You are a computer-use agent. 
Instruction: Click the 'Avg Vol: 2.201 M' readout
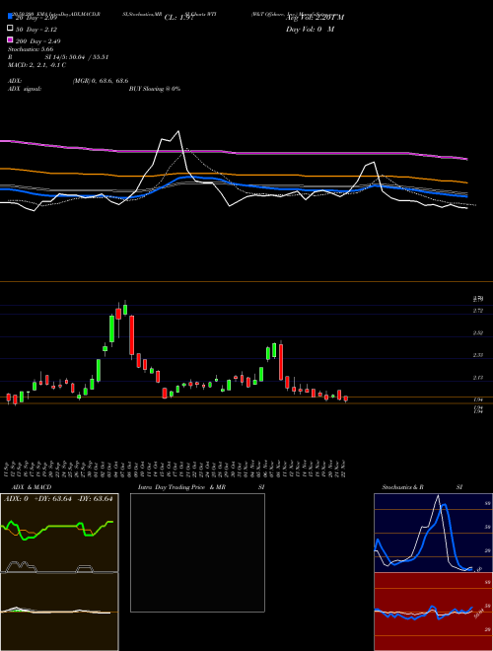coord(316,18)
